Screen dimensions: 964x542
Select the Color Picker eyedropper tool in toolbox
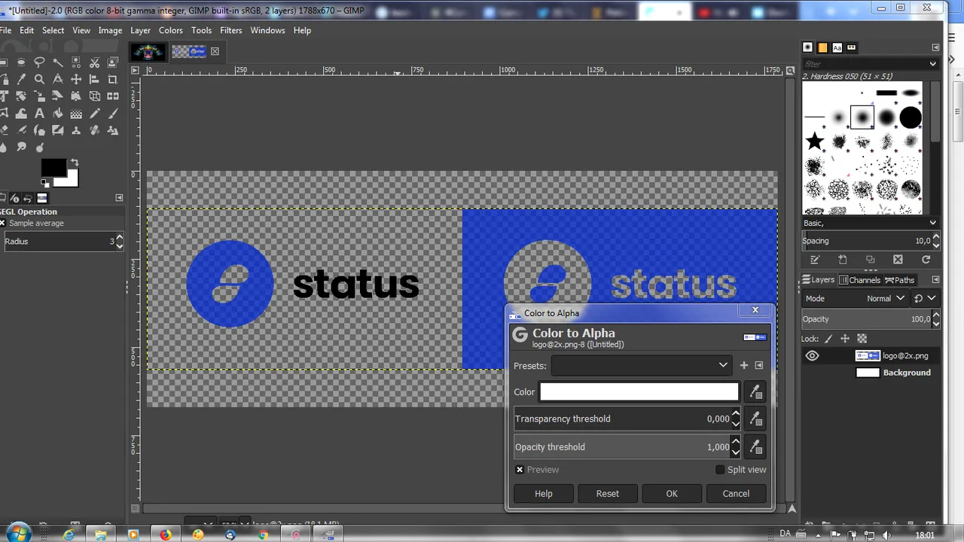[x=21, y=79]
